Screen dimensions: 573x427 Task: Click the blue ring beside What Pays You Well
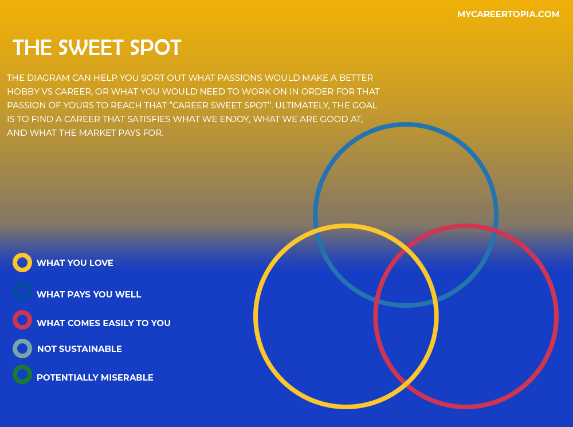pyautogui.click(x=22, y=291)
